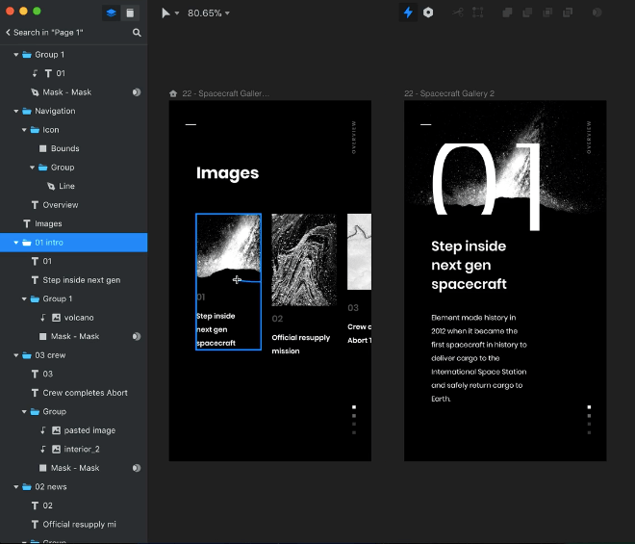Click the hexagon component icon in toolbar
Viewport: 635px width, 544px height.
pos(428,13)
